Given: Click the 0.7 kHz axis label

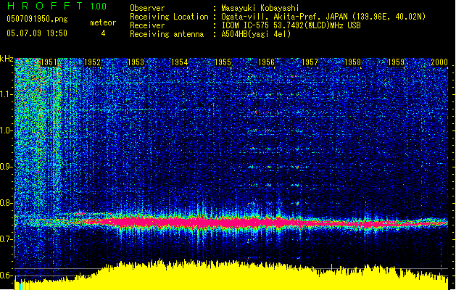Looking at the screenshot, I should (6, 239).
